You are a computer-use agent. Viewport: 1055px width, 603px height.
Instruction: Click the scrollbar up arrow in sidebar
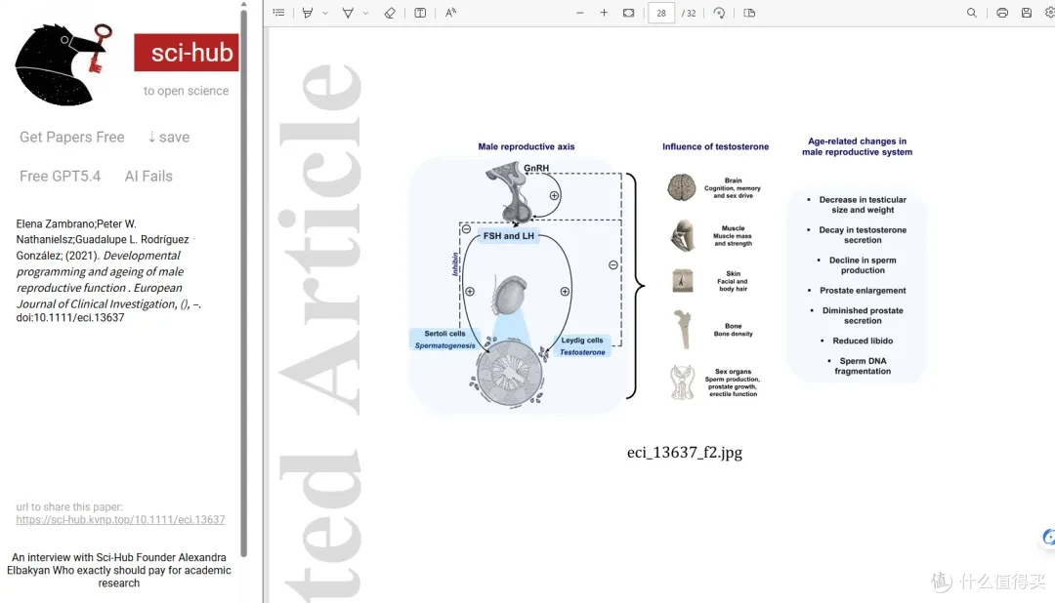[243, 4]
